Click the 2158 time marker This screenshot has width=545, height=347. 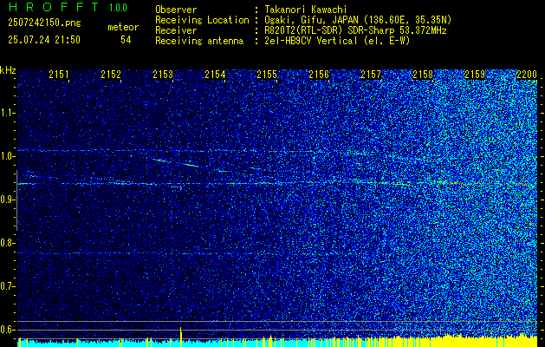[423, 74]
